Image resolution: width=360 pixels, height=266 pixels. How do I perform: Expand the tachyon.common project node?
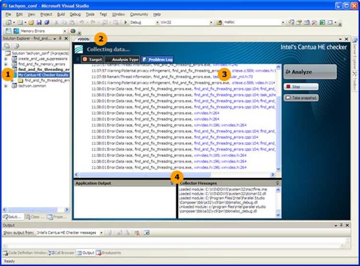(6, 86)
